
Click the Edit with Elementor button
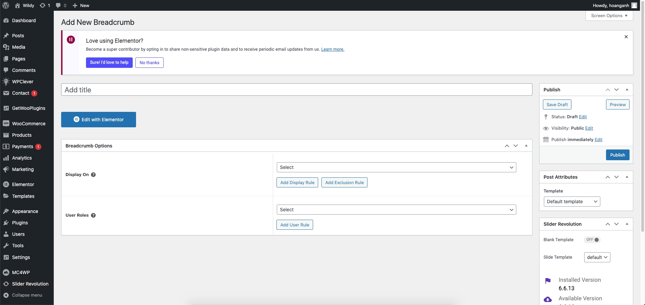[98, 120]
